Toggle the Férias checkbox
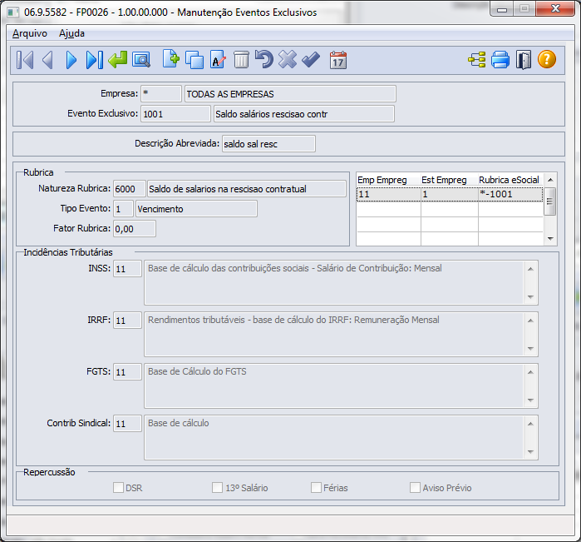Image resolution: width=581 pixels, height=542 pixels. click(316, 487)
